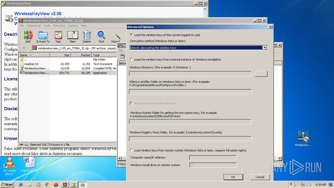334x188 pixels.
Task: Select 'Load the wireless keys from external instance' option
Action: pyautogui.click(x=131, y=60)
